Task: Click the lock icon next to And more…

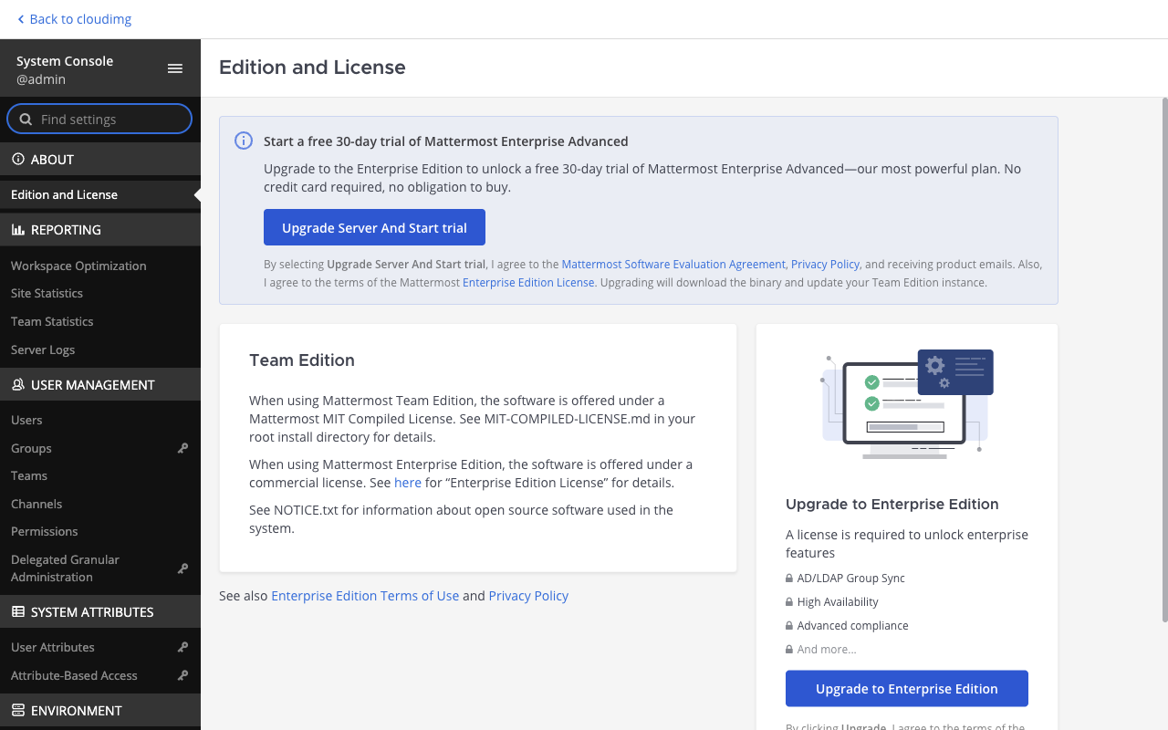Action: point(789,650)
